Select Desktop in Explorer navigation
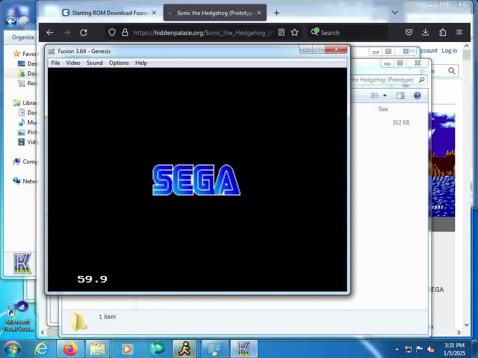The width and height of the screenshot is (478, 358). coord(28,63)
